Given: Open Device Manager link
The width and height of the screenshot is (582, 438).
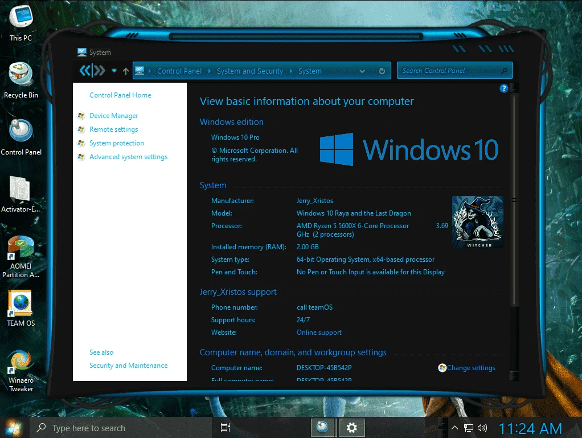Looking at the screenshot, I should point(113,116).
